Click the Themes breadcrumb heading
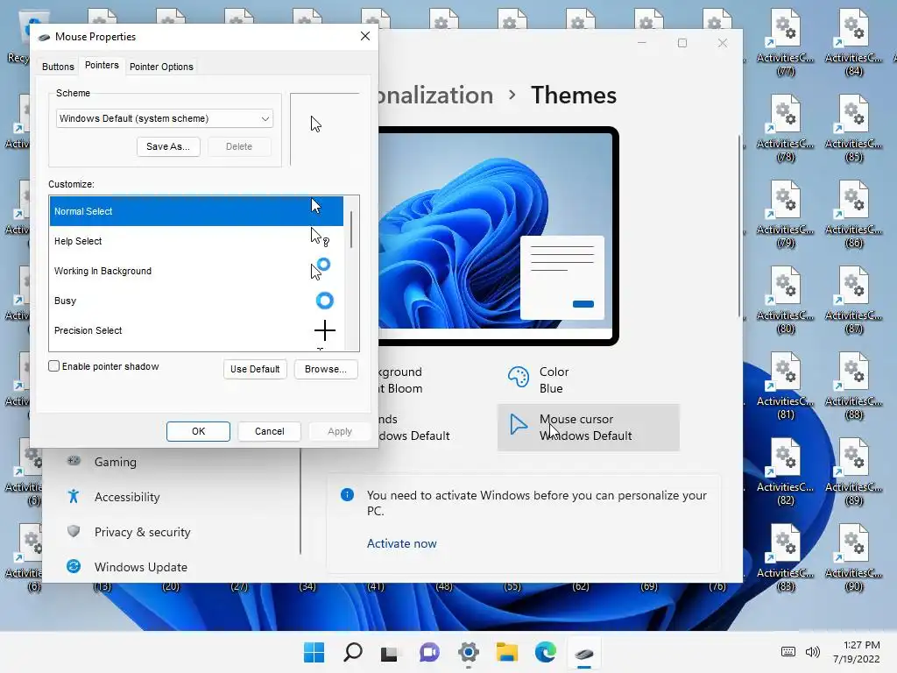897x673 pixels. pyautogui.click(x=573, y=95)
